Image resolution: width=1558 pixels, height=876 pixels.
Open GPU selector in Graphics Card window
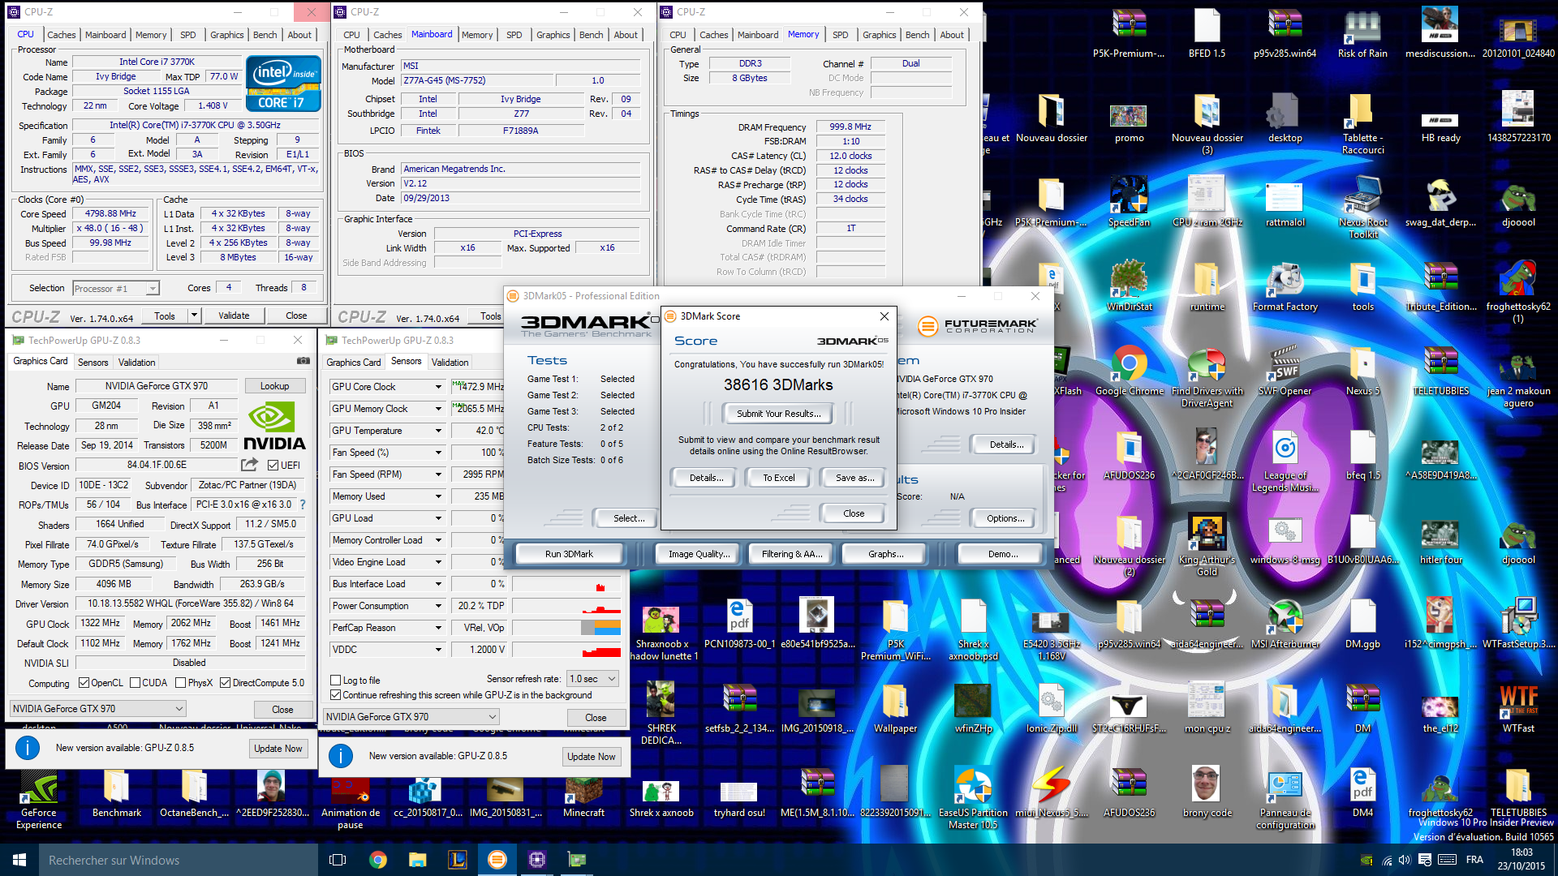pos(97,709)
